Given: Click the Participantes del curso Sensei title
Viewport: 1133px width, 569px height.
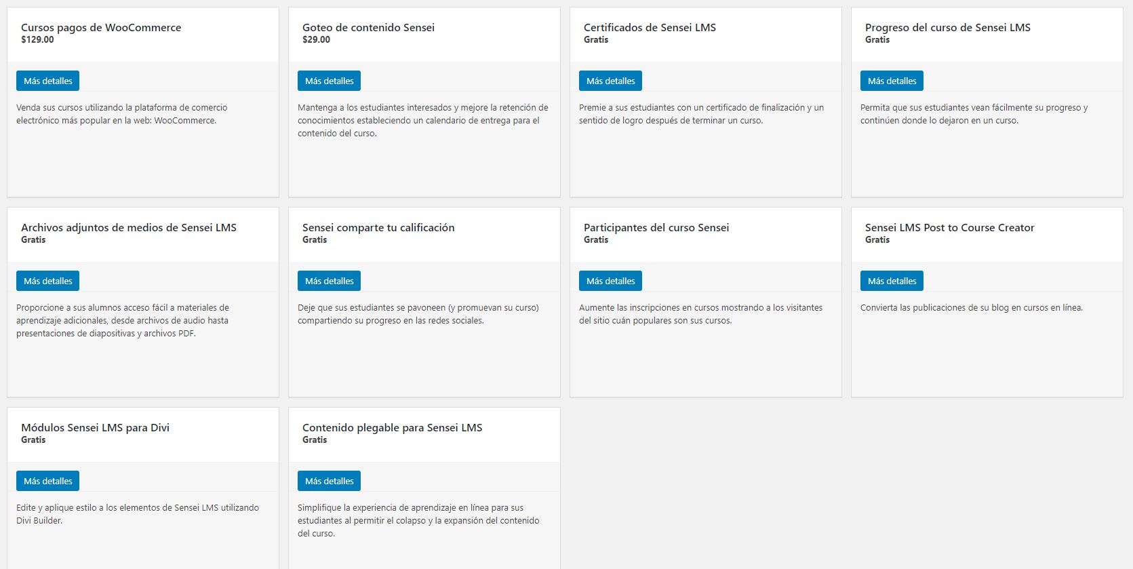Looking at the screenshot, I should 656,227.
